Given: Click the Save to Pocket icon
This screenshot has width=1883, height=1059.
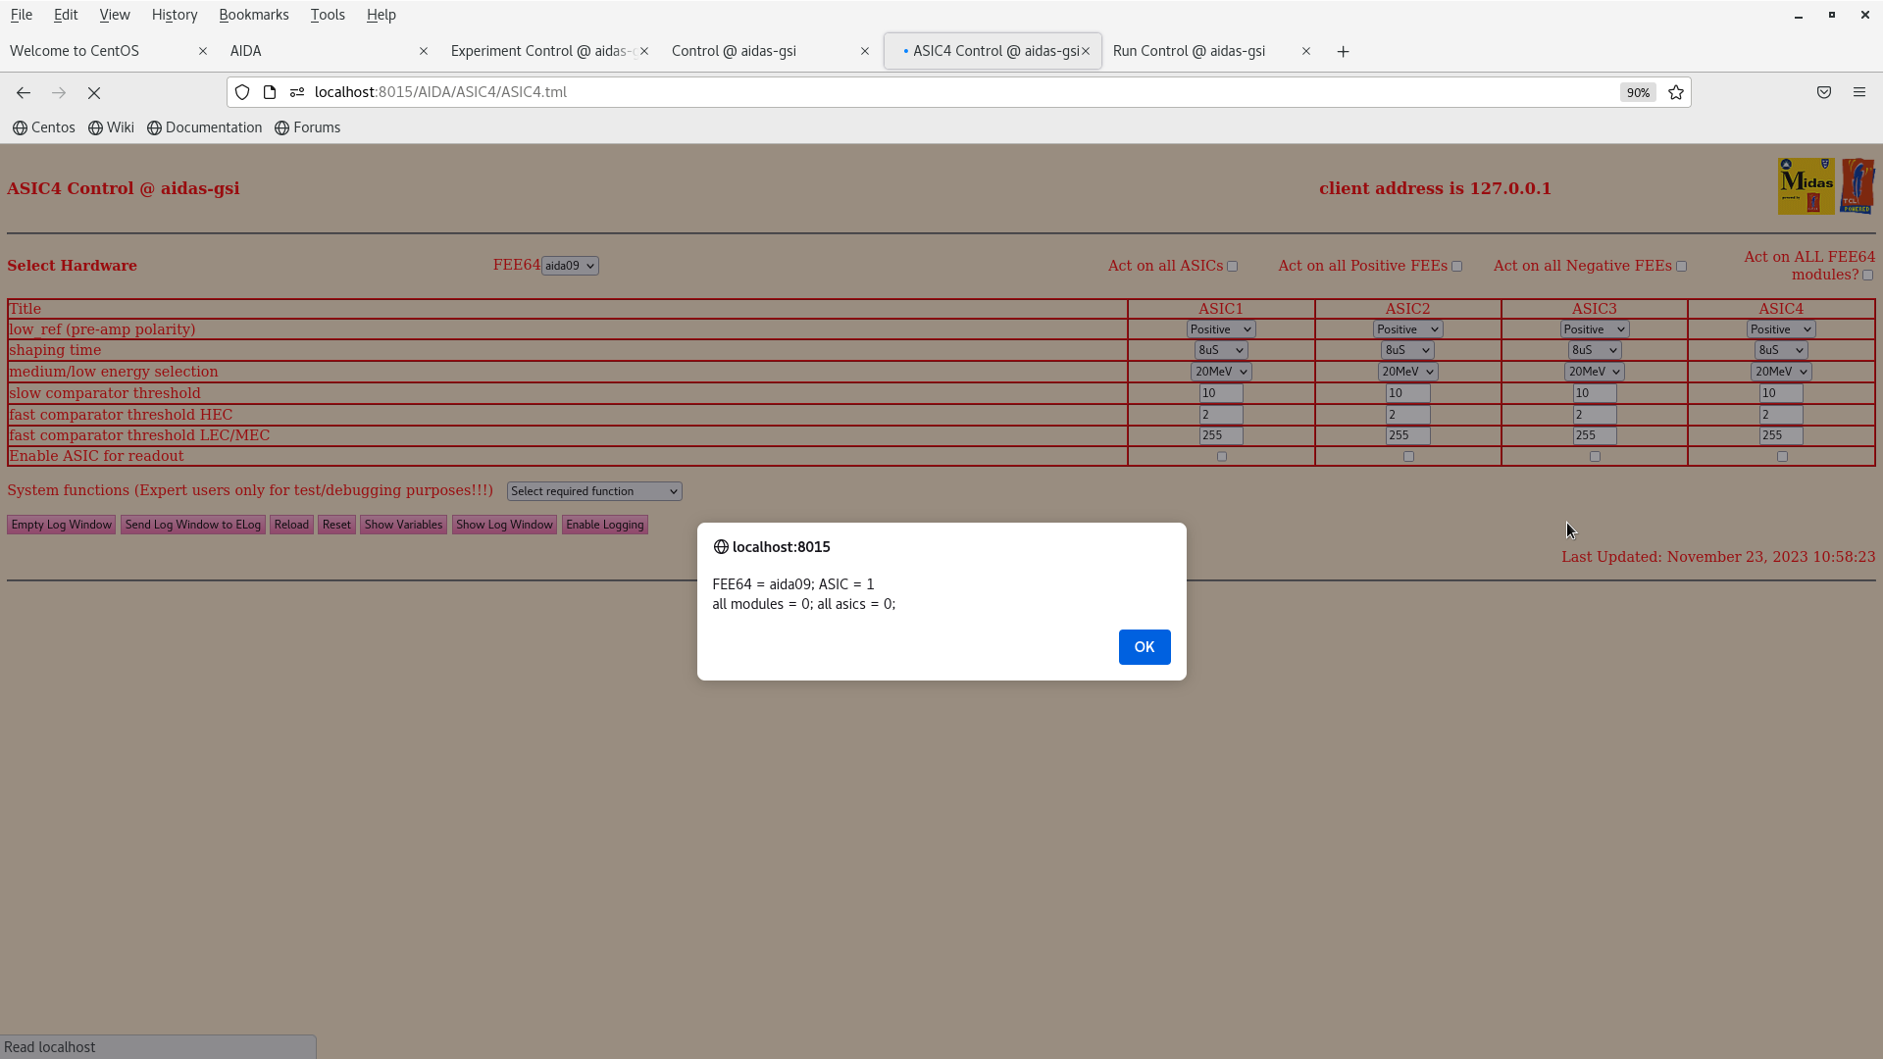Looking at the screenshot, I should pos(1824,92).
